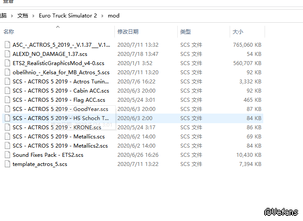Select SCS - ACTROS 5 2019 - Cabin ACC.scs
Screen dimensions: 303x221
pyautogui.click(x=61, y=91)
